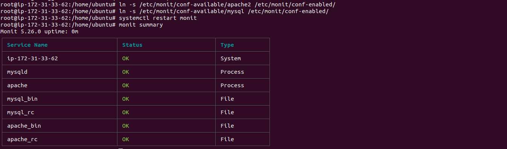507x149 pixels.
Task: Click the Process type for apache
Action: click(232, 85)
